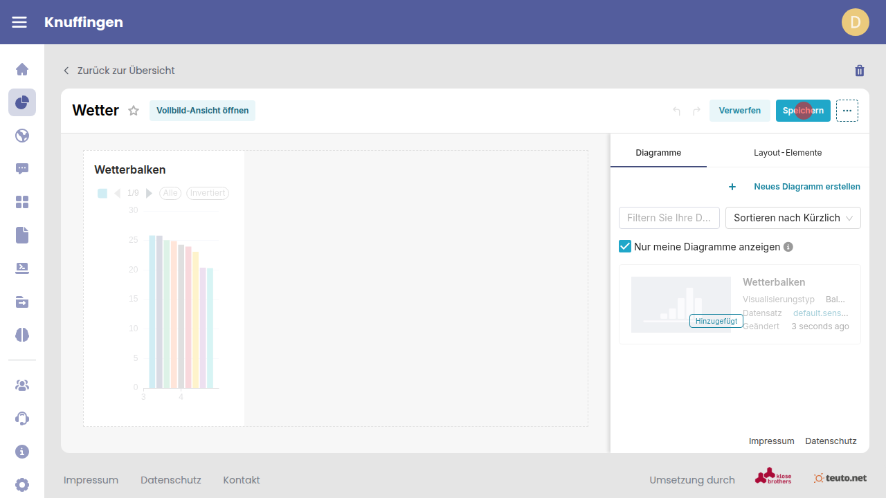
Task: Switch to the Layout-Elemente tab
Action: 788,152
